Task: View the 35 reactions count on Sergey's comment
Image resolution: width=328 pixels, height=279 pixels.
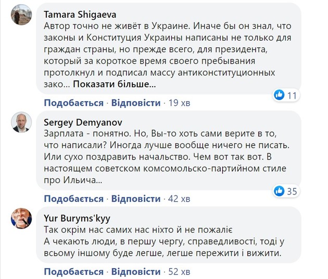Action: coord(292,191)
